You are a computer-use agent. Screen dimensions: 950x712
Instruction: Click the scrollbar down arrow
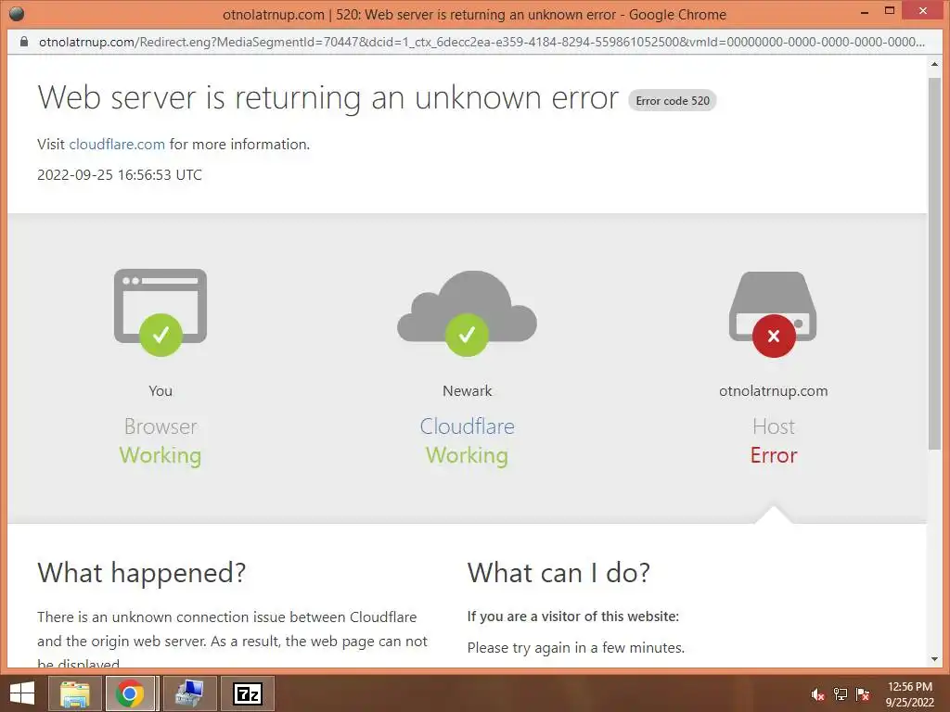coord(934,659)
